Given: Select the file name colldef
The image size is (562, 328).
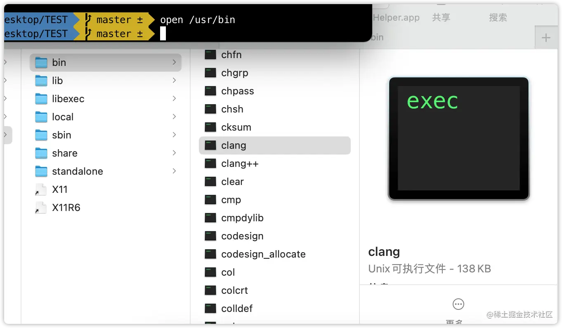Looking at the screenshot, I should tap(237, 309).
